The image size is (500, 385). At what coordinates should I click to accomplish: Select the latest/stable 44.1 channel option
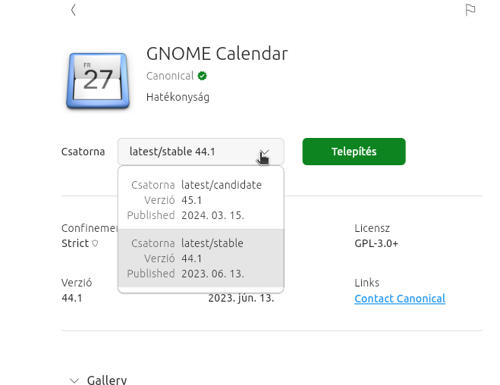[201, 258]
